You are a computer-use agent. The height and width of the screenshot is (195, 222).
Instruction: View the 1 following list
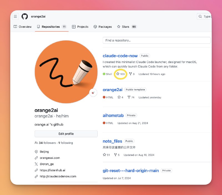click(x=65, y=143)
